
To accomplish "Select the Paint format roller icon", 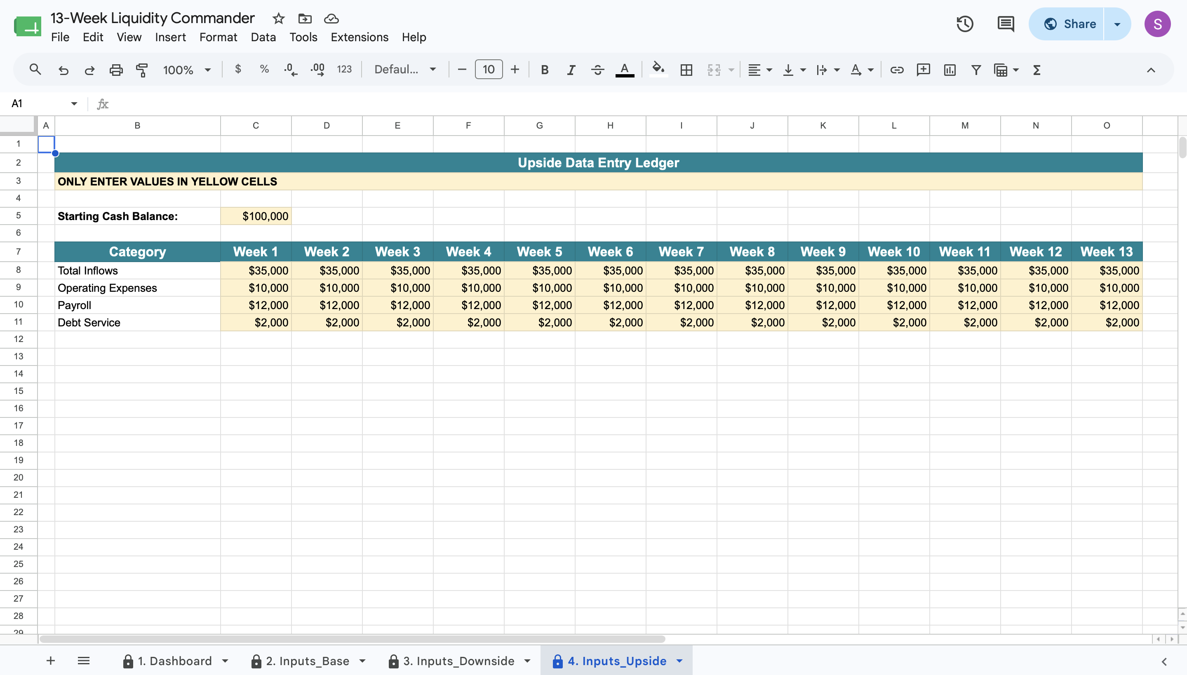I will pos(142,70).
